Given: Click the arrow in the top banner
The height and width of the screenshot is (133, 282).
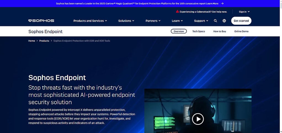Looking at the screenshot, I should pos(222,3).
